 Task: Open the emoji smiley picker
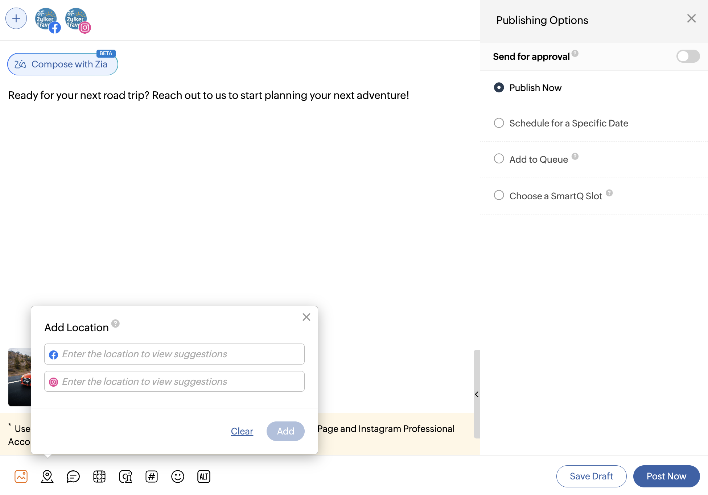(x=178, y=477)
